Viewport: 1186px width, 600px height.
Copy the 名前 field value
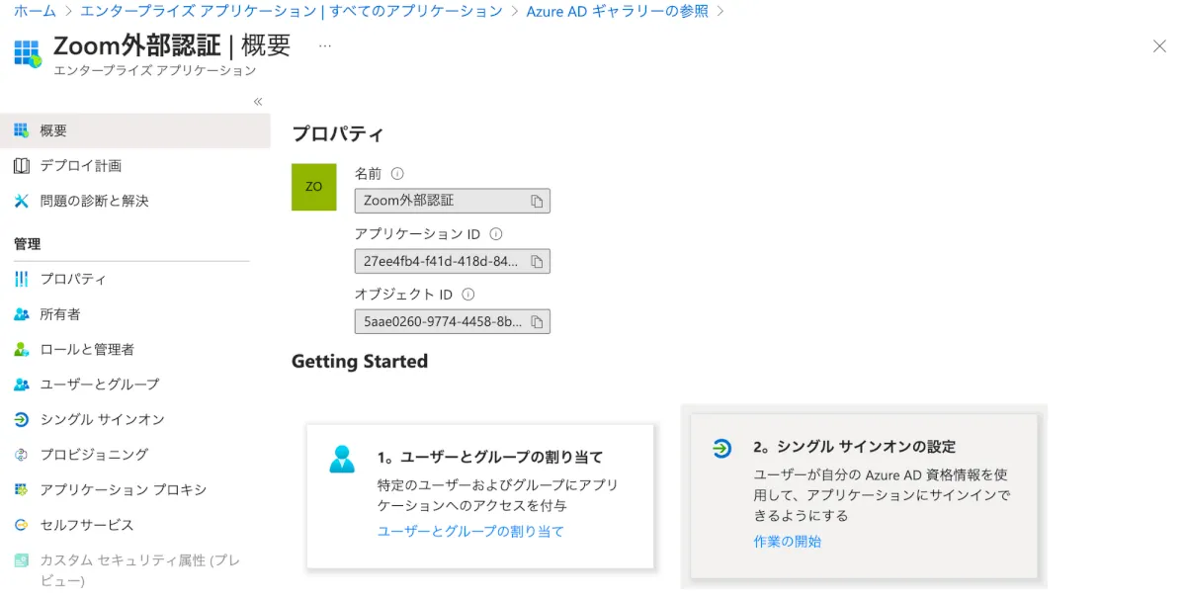[x=537, y=201]
